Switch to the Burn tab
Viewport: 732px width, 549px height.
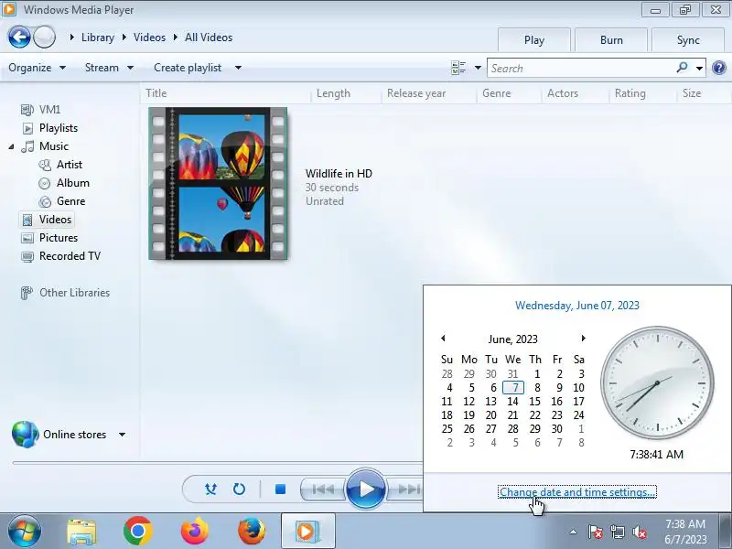[x=611, y=40]
